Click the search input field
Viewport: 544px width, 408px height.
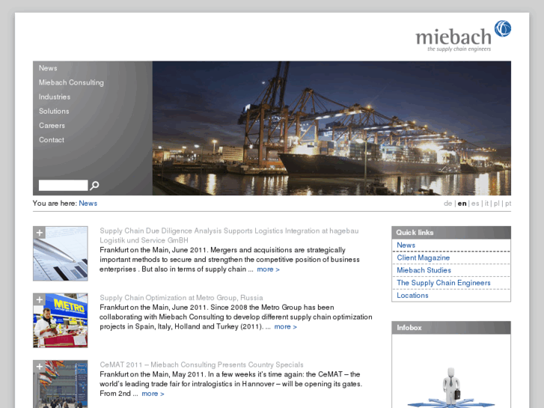click(63, 185)
